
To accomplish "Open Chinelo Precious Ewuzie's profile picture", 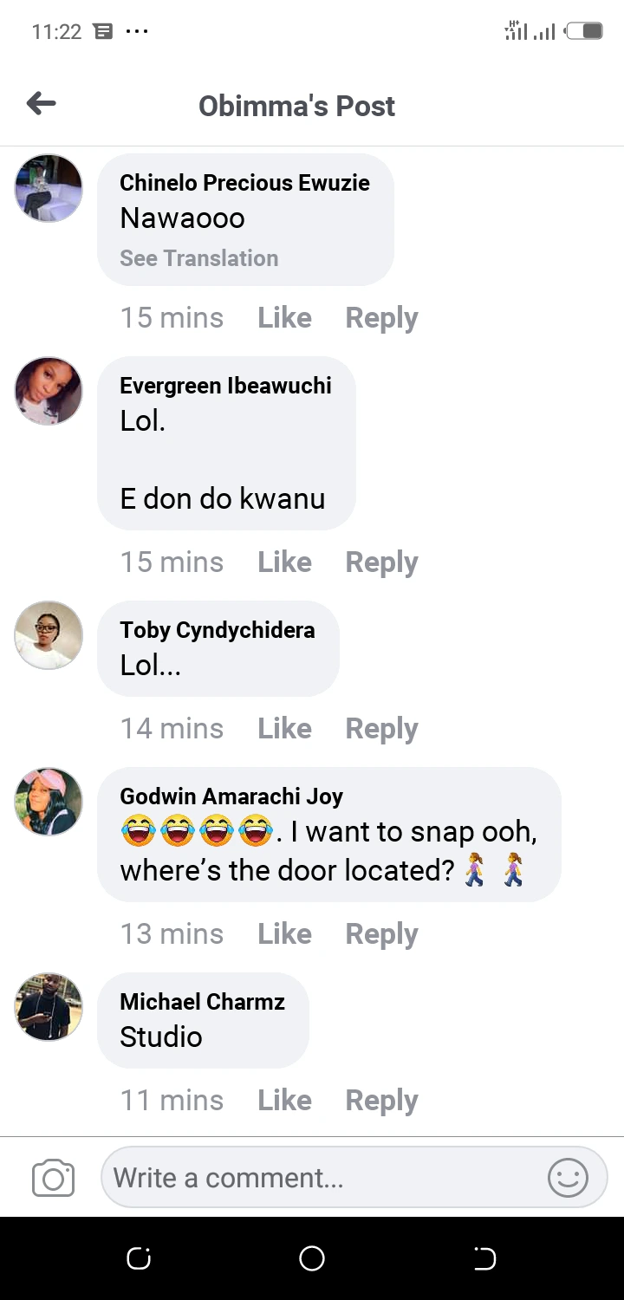I will click(49, 188).
